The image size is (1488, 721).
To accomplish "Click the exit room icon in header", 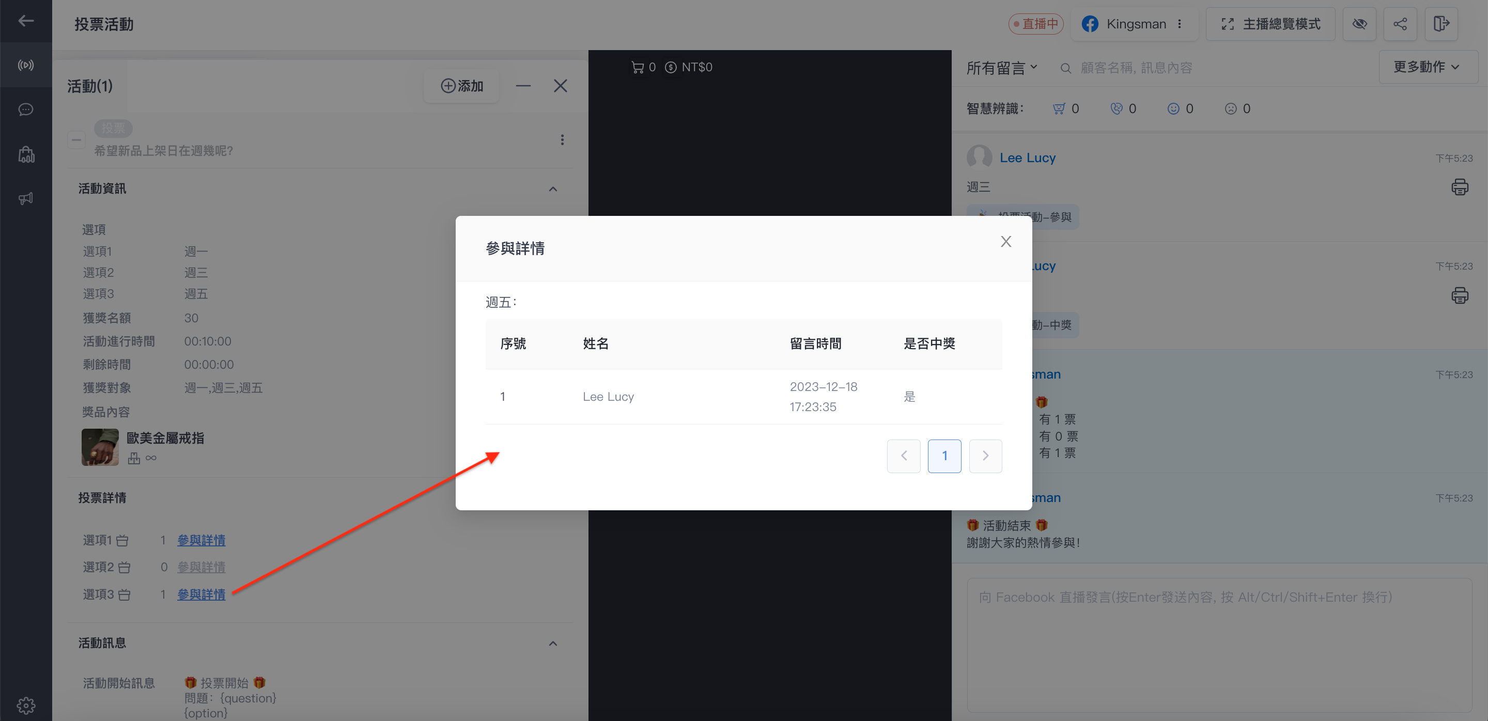I will (1441, 24).
